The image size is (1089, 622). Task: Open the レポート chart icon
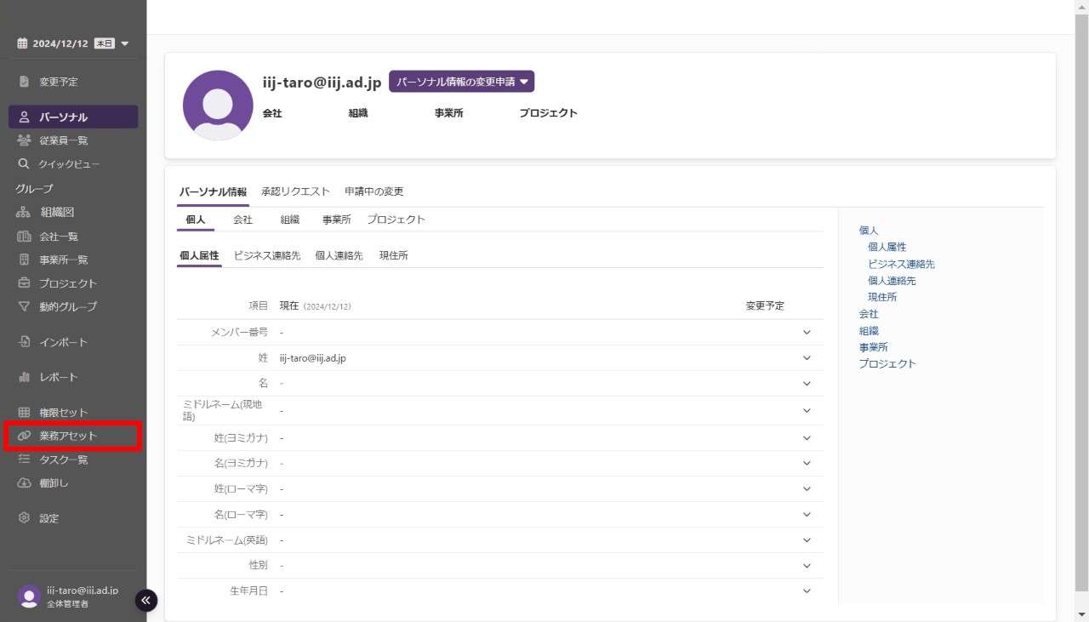click(24, 377)
